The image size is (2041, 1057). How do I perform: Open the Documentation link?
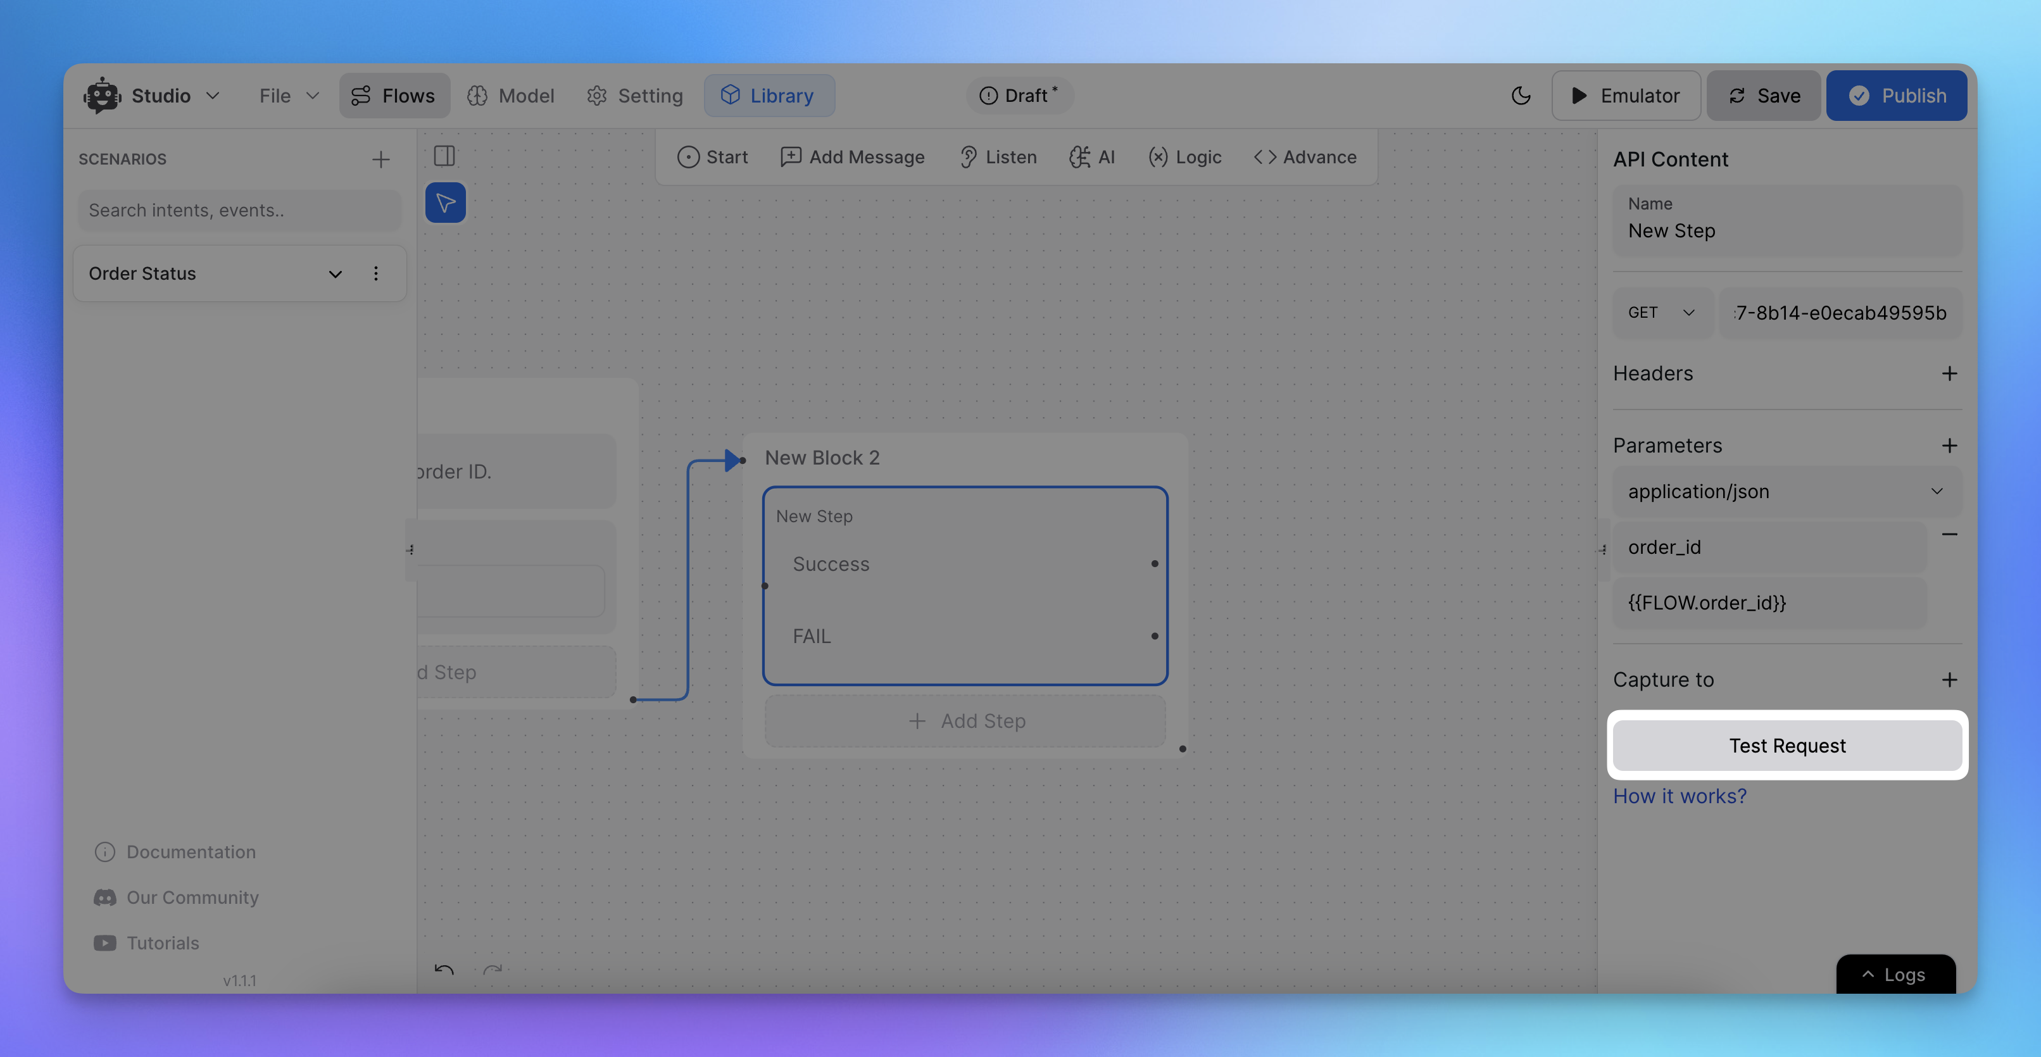click(x=175, y=852)
